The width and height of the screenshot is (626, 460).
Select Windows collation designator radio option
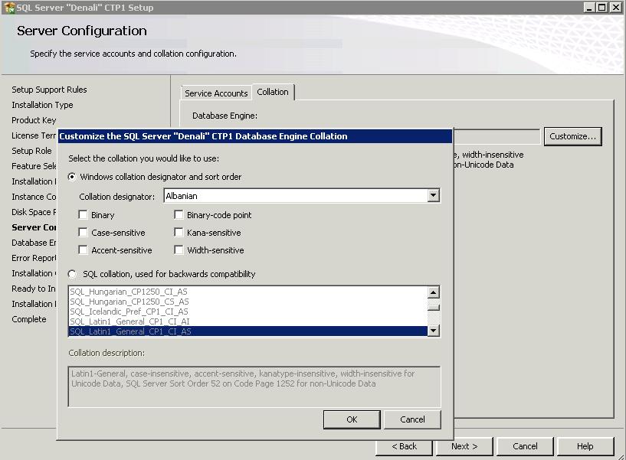click(73, 178)
